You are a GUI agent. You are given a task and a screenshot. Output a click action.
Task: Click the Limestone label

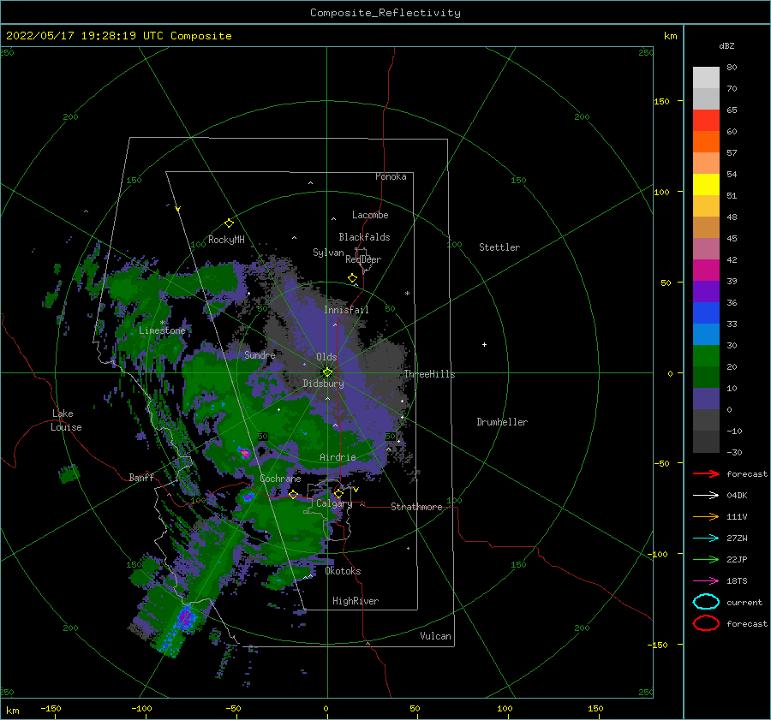[x=162, y=330]
